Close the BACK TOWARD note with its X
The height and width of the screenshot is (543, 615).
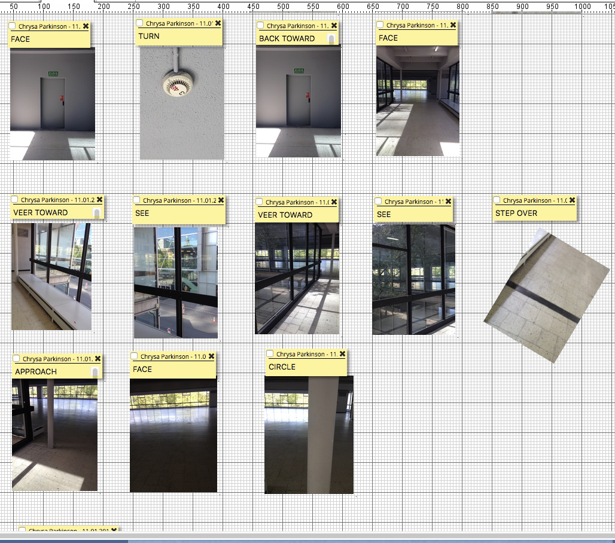334,26
